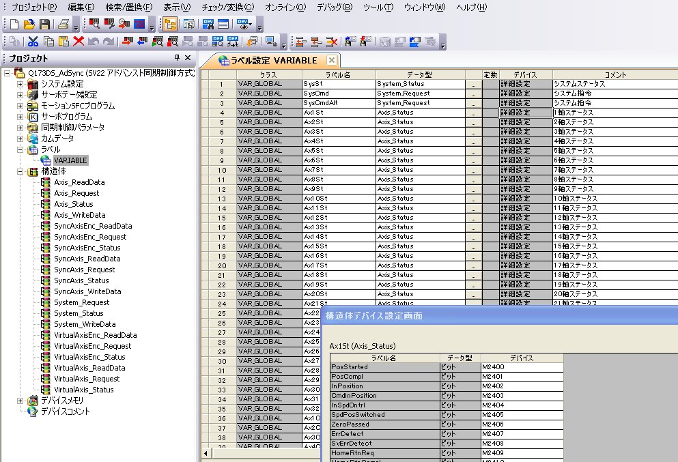The image size is (678, 462).
Task: Close the ラベル設定 VARIABLE tab
Action: coord(331,60)
